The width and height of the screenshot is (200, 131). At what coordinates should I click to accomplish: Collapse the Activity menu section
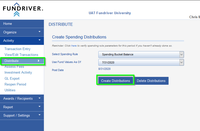22,41
